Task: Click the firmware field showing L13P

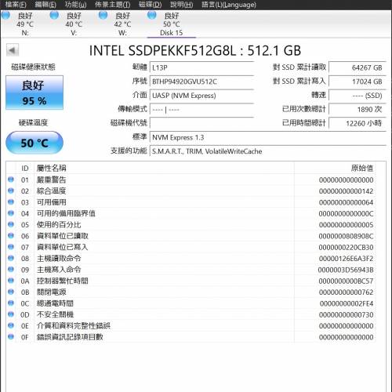Action: [201, 67]
